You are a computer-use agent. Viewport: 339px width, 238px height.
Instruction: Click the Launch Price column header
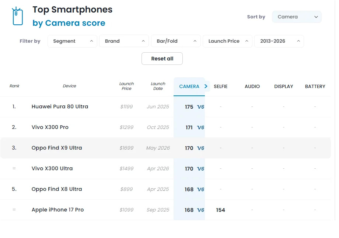tap(126, 86)
